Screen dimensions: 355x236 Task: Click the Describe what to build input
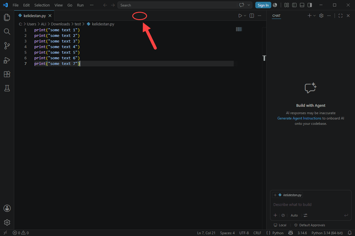pos(311,204)
